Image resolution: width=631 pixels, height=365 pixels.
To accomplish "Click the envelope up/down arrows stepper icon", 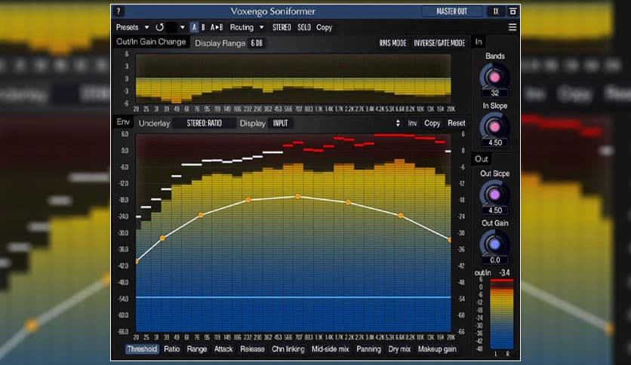I will click(398, 123).
